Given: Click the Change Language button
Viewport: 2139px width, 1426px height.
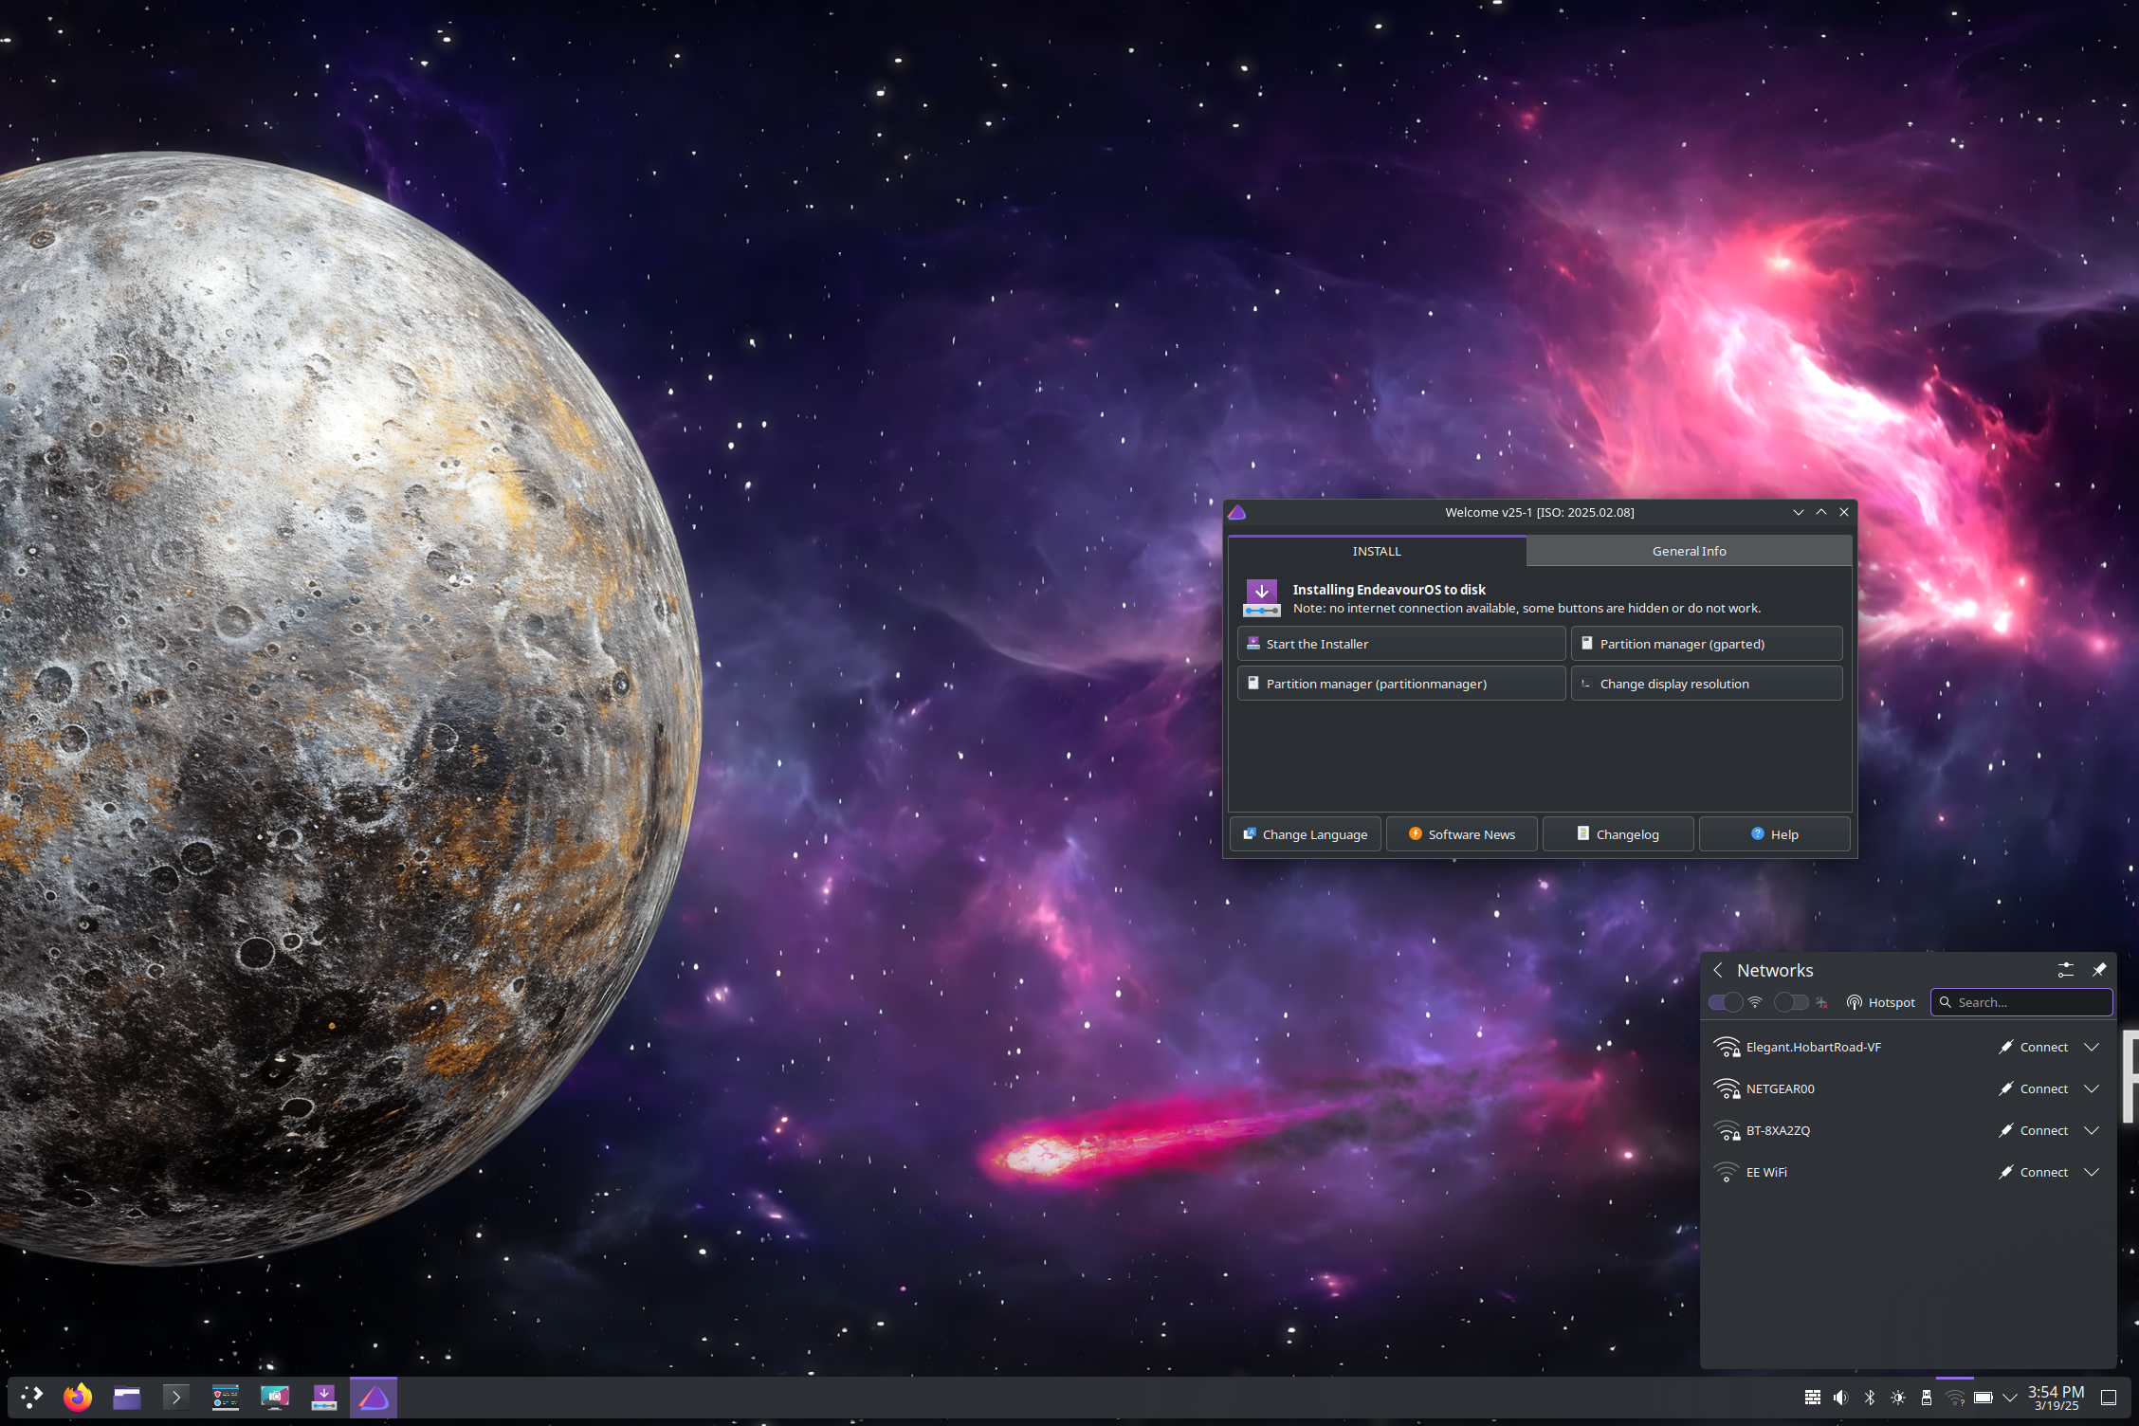Looking at the screenshot, I should pos(1306,834).
